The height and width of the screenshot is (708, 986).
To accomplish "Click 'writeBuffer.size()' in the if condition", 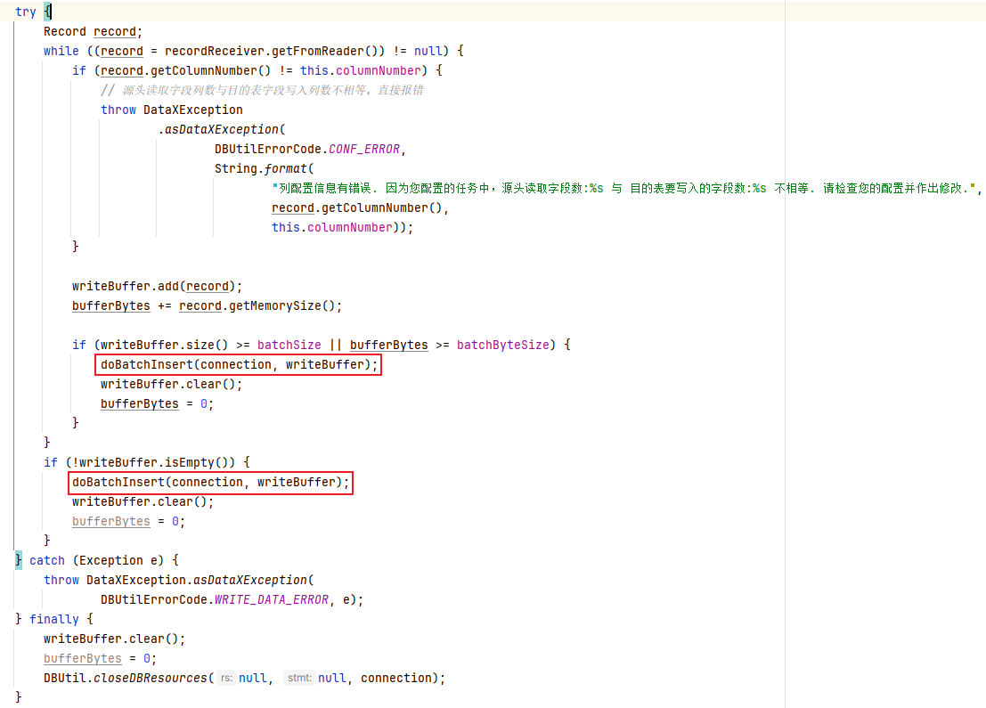I will point(164,345).
